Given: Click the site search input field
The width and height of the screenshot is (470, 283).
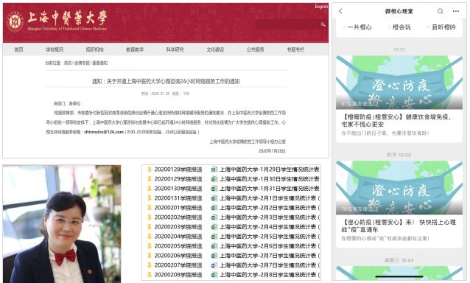Looking at the screenshot, I should (288, 24).
